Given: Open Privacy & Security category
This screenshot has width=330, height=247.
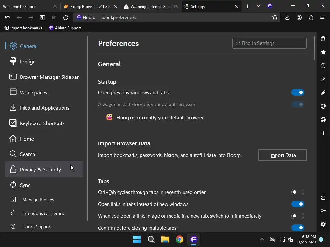Looking at the screenshot, I should tap(44, 169).
